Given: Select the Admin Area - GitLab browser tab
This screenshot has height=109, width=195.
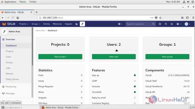Looking at the screenshot, I should coord(17,12).
